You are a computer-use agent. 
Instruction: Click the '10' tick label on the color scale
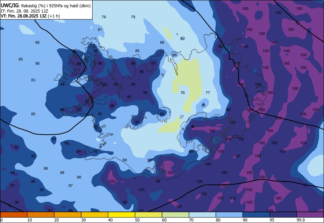point(30,220)
